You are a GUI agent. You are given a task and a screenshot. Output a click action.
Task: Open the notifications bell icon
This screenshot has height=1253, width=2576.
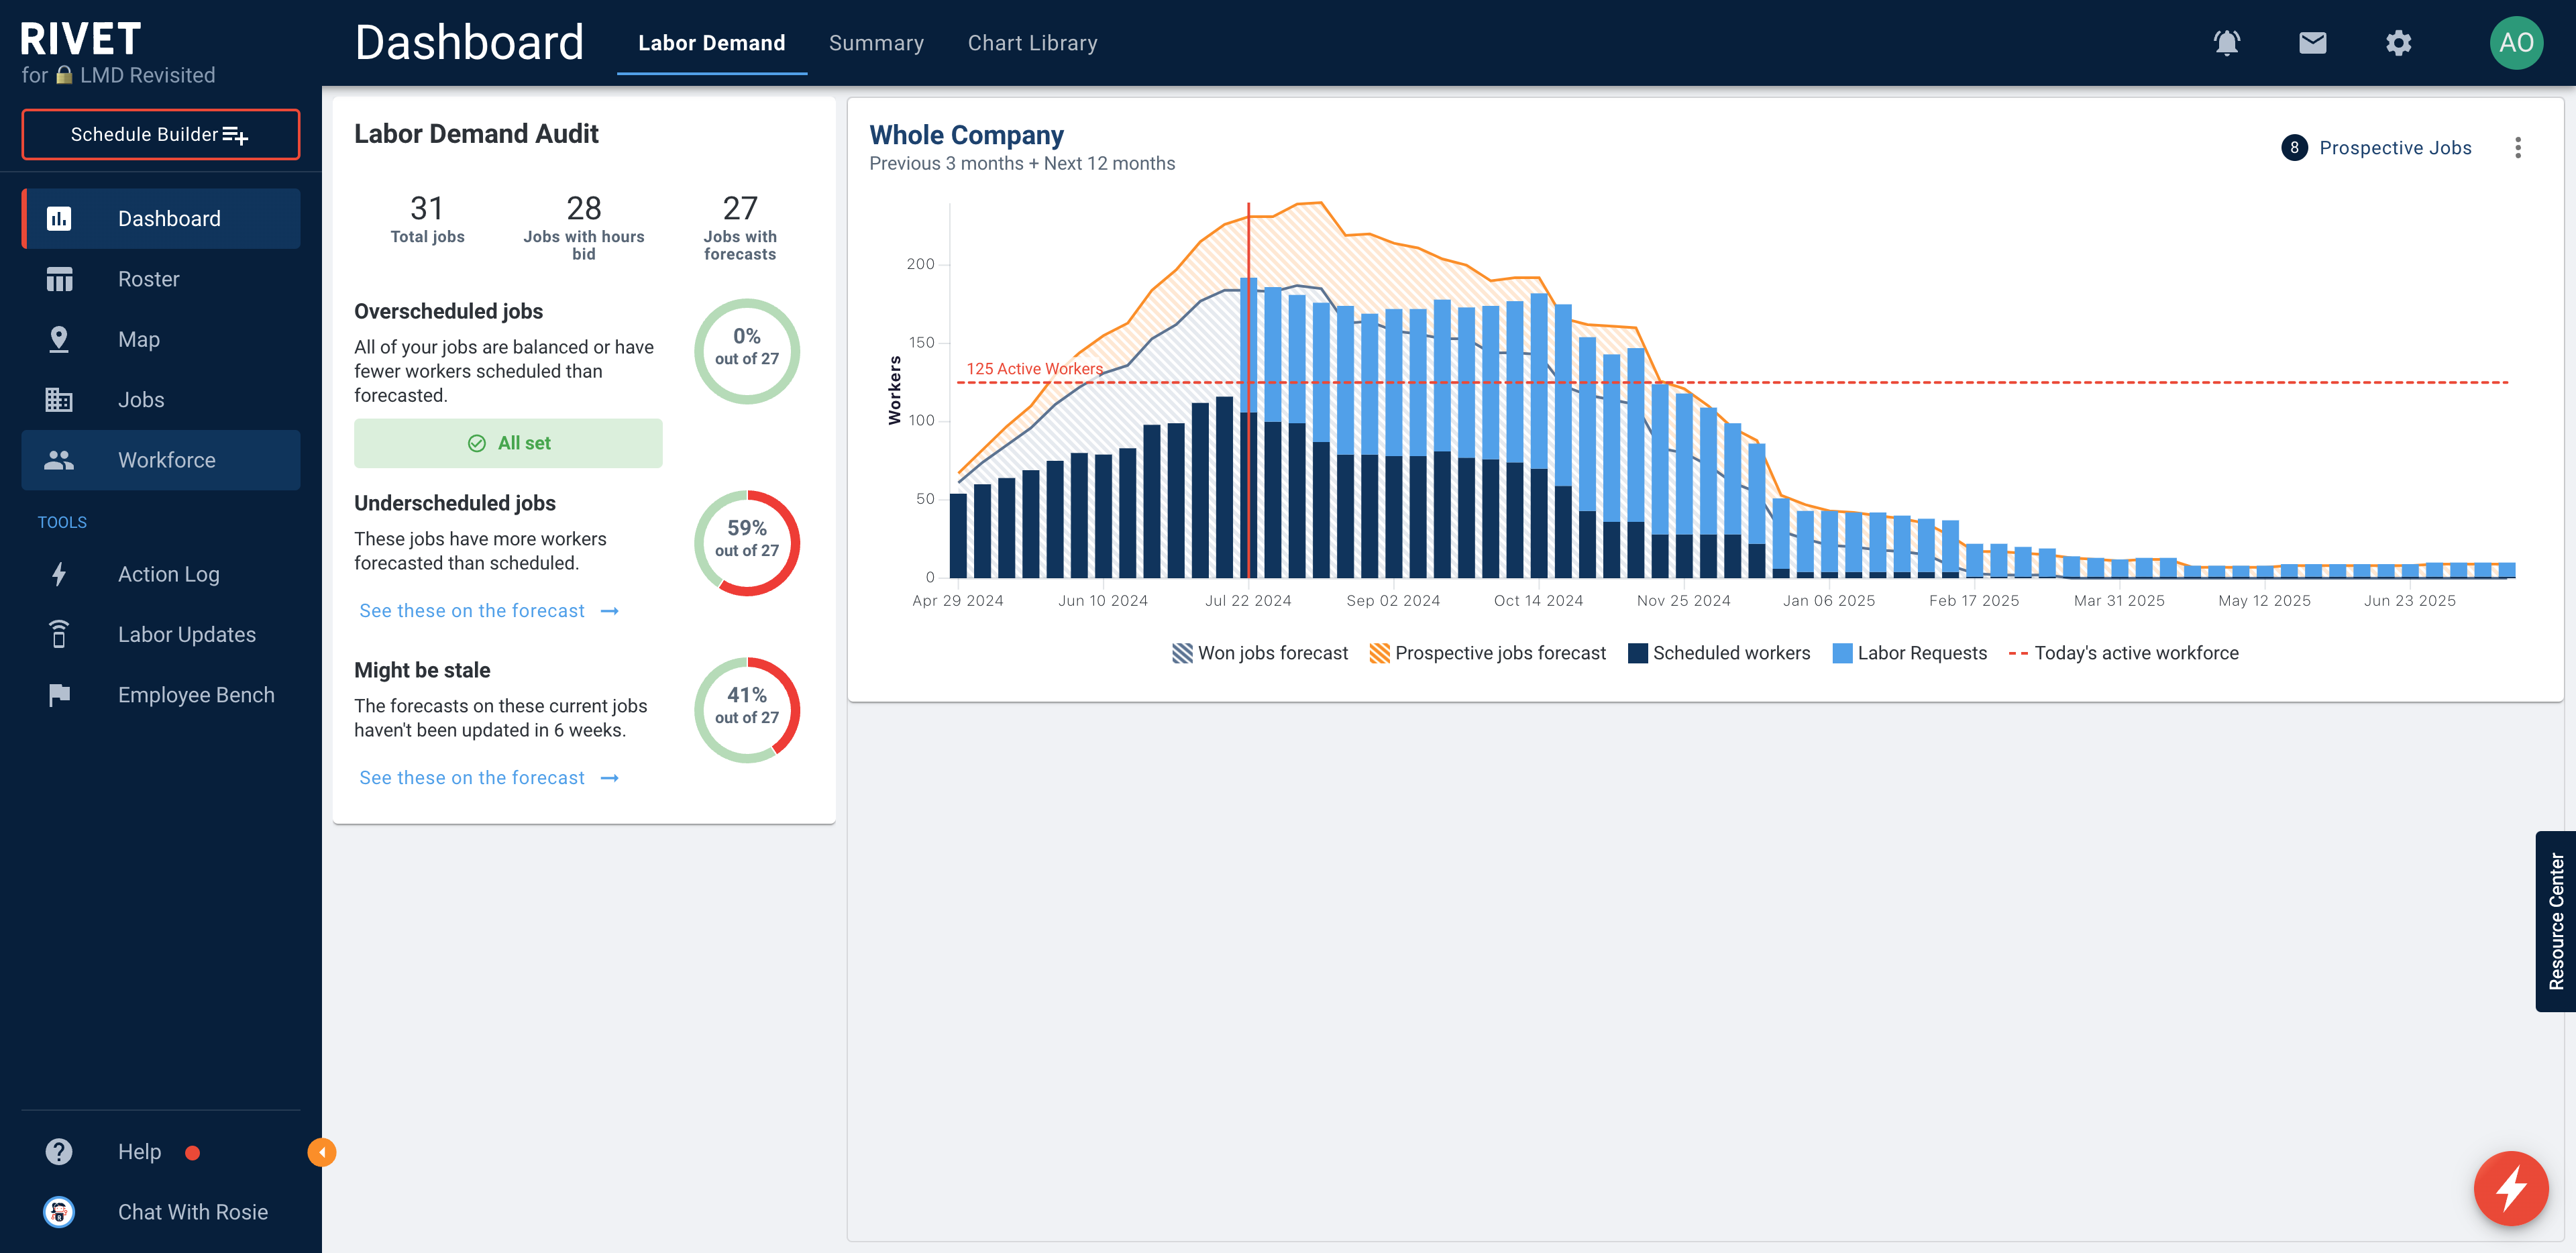point(2226,43)
